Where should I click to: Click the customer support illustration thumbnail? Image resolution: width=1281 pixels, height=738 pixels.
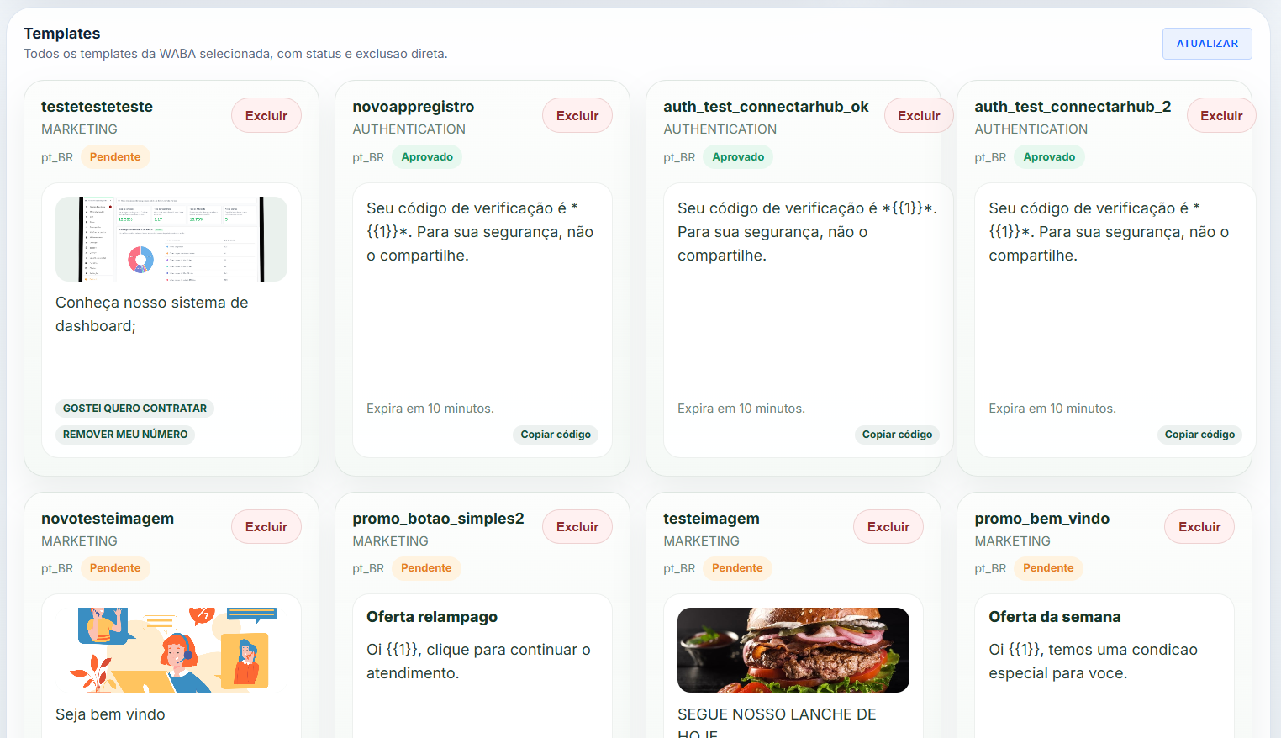(x=171, y=650)
